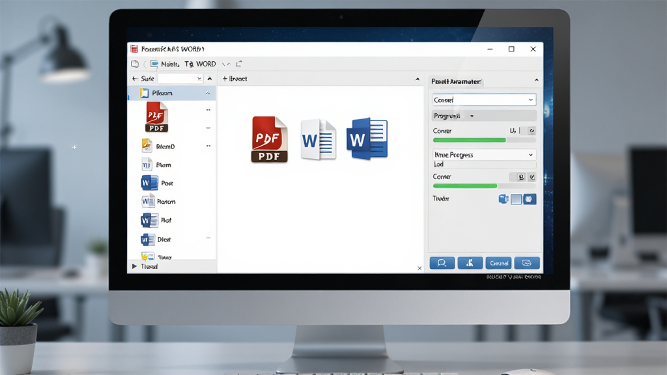Collapse the Preset Parameter panel caret
Image resolution: width=667 pixels, height=375 pixels.
click(x=536, y=80)
